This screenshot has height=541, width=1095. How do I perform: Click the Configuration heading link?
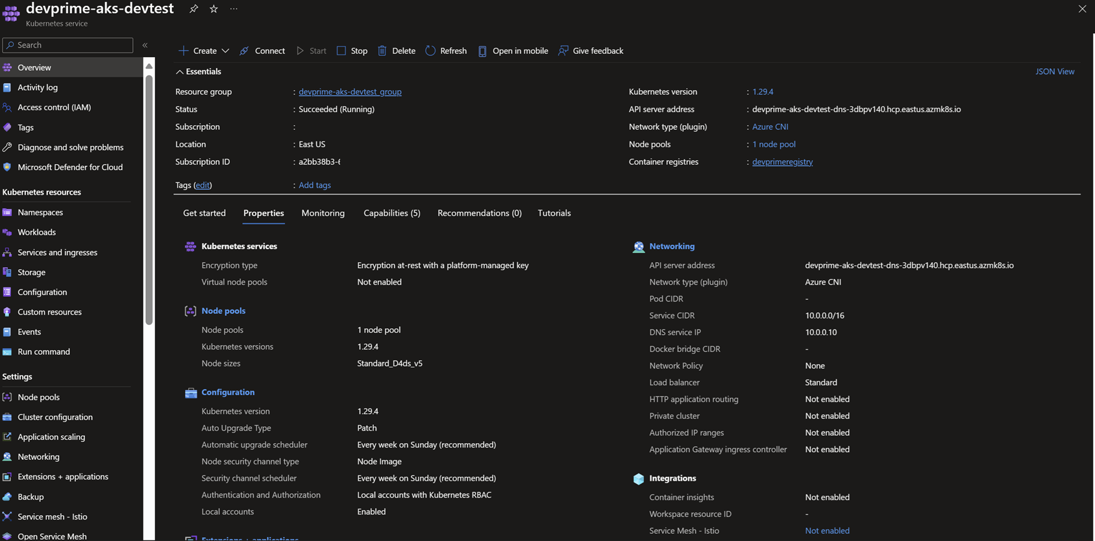point(228,392)
